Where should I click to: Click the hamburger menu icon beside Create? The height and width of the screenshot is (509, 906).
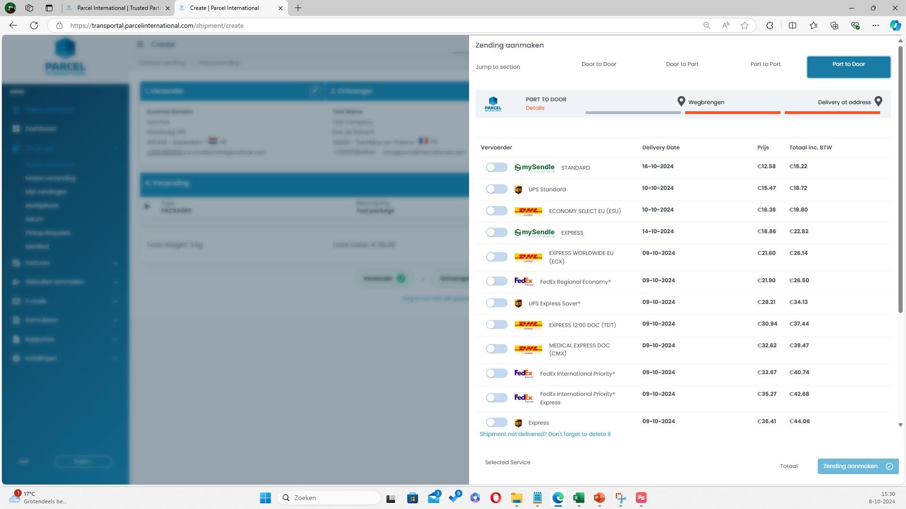(x=140, y=44)
